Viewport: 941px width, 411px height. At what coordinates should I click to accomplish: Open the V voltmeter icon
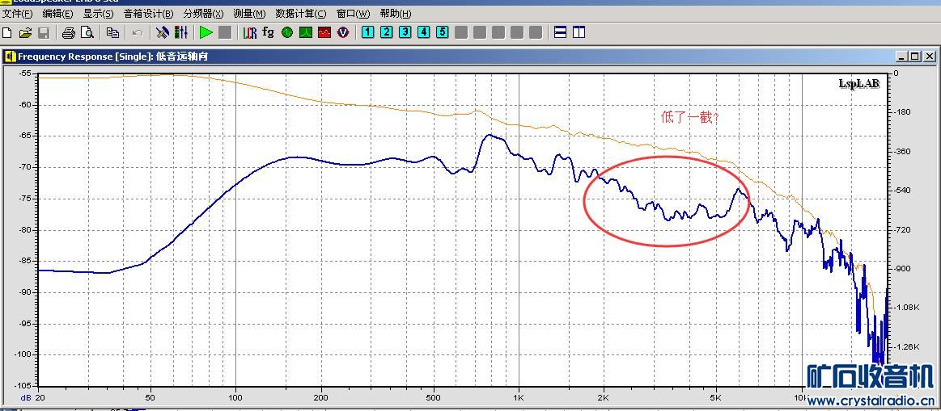point(343,32)
